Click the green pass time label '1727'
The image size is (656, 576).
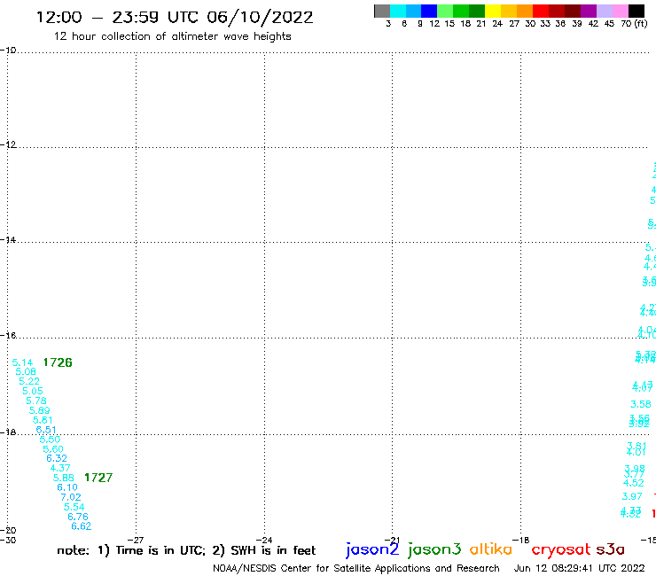pos(98,478)
